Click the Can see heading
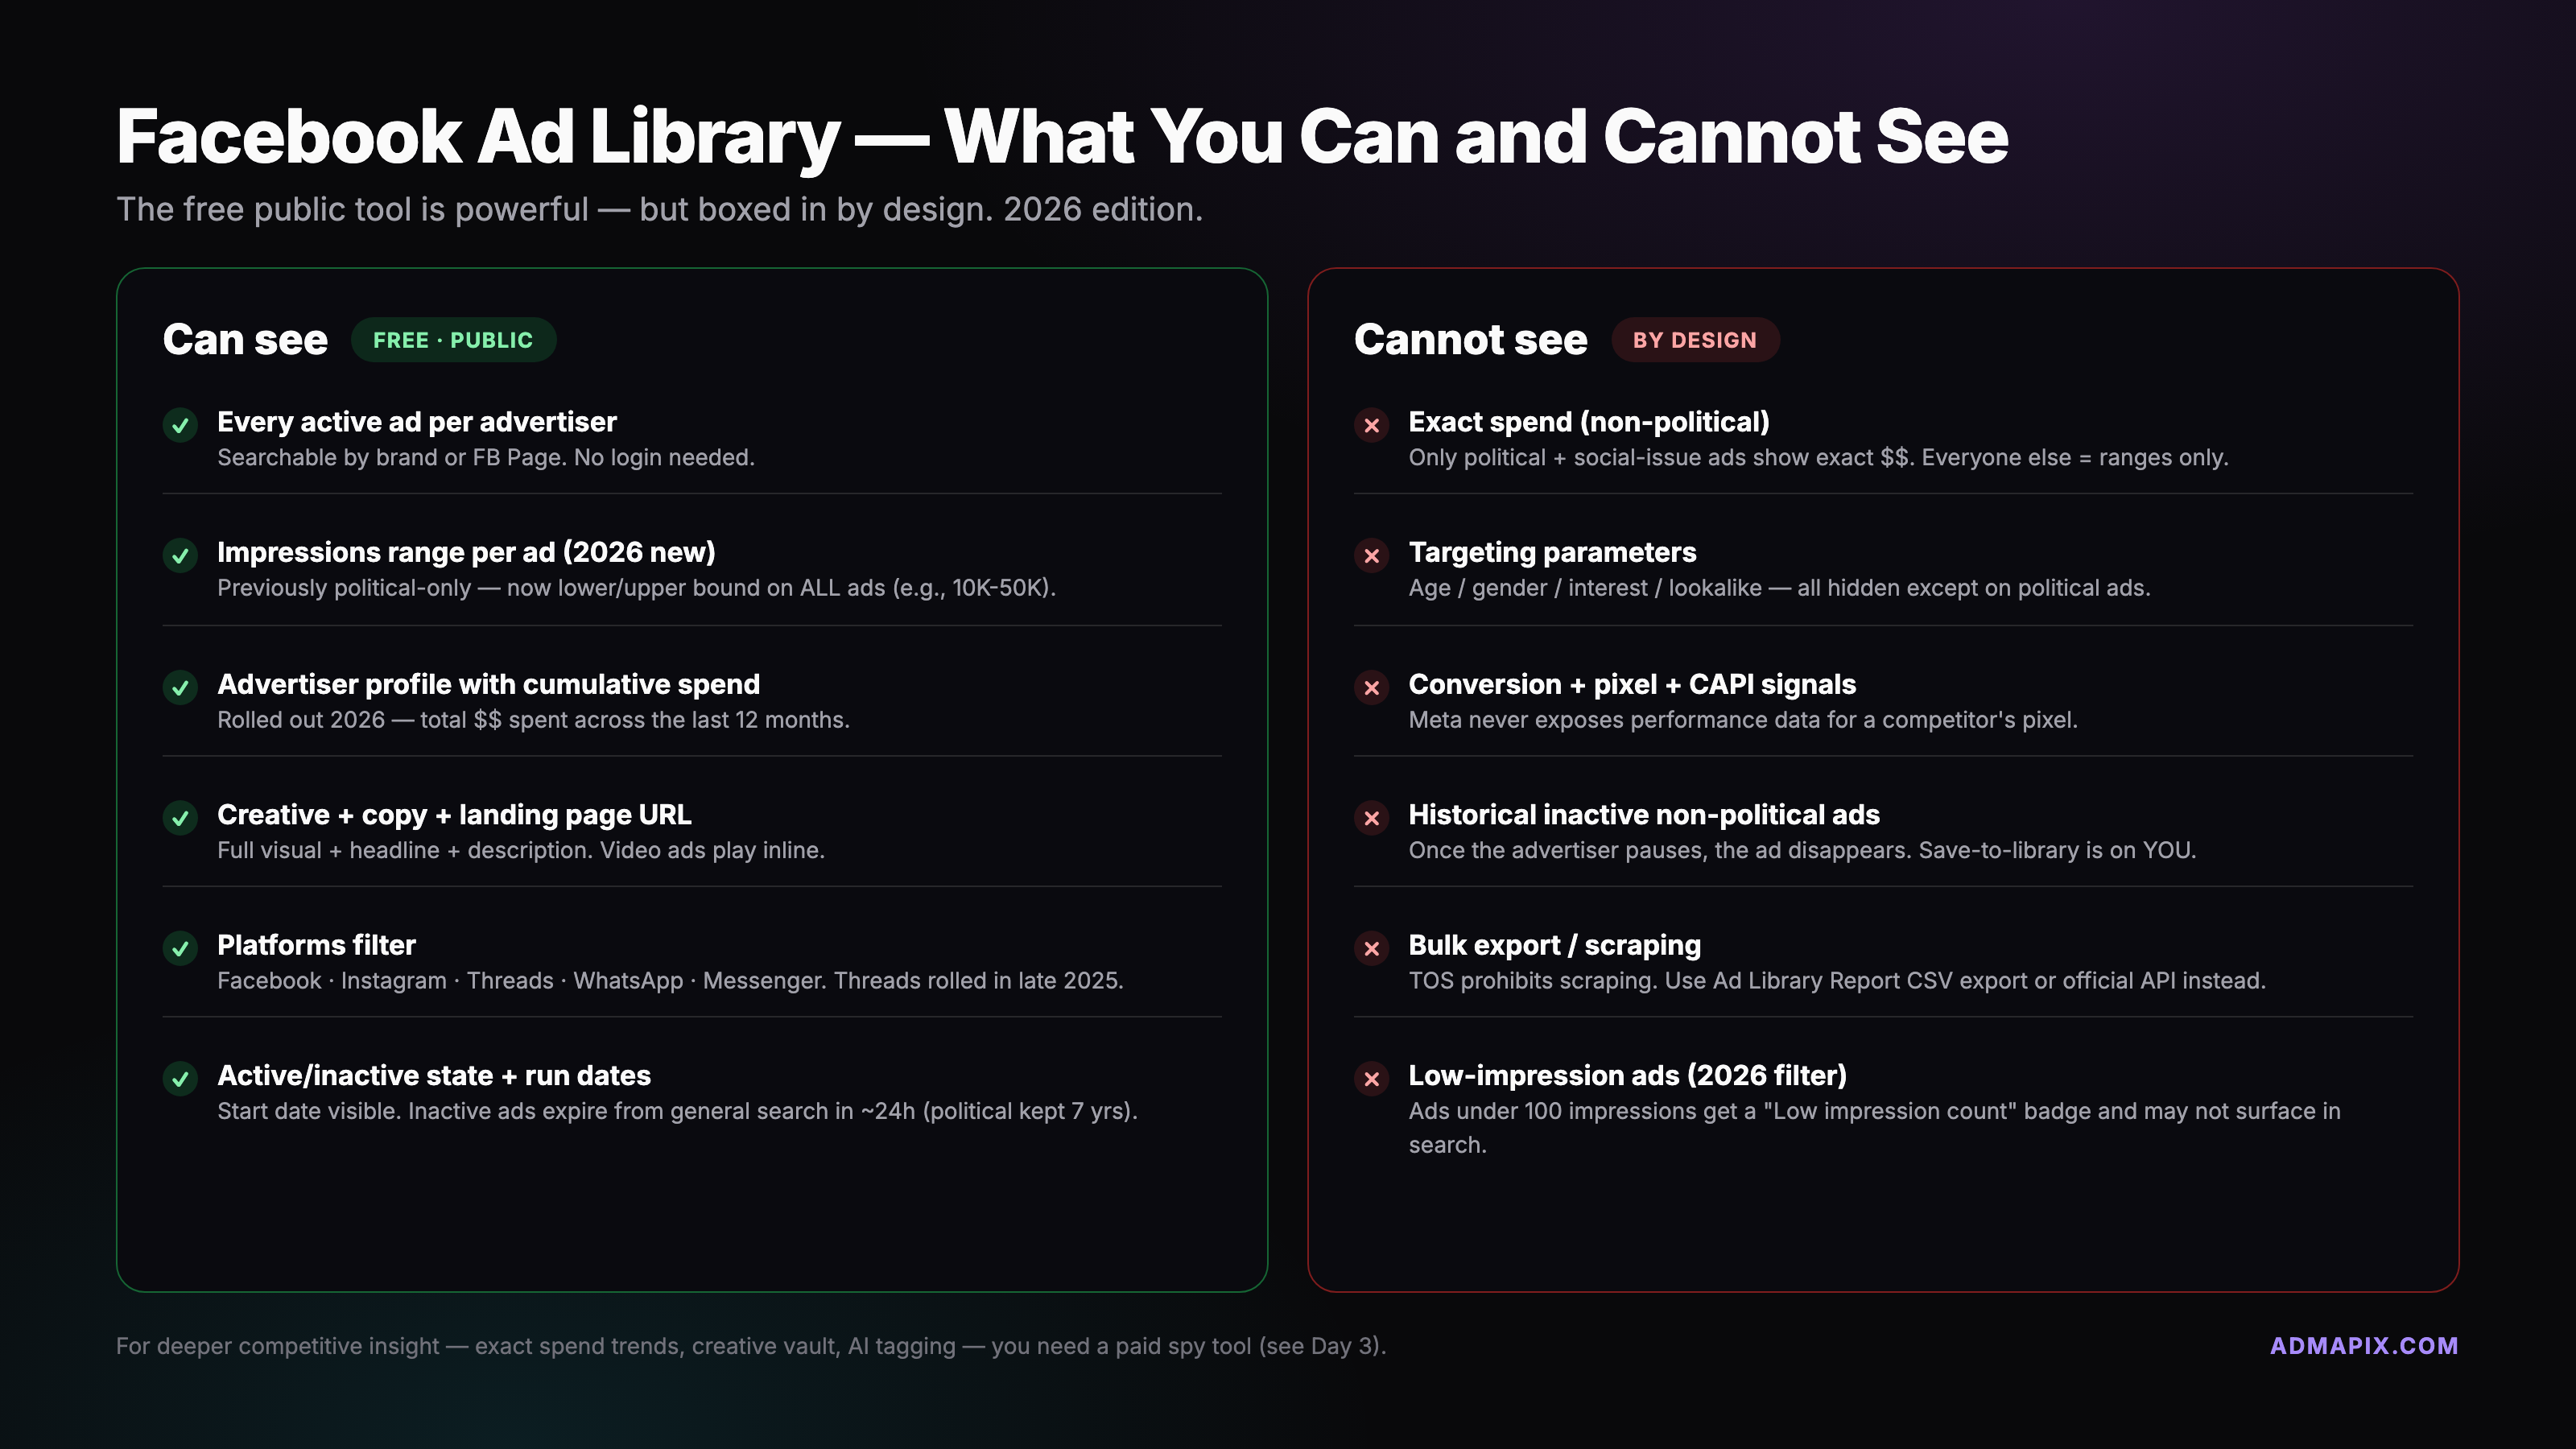Viewport: 2576px width, 1449px height. click(x=245, y=340)
